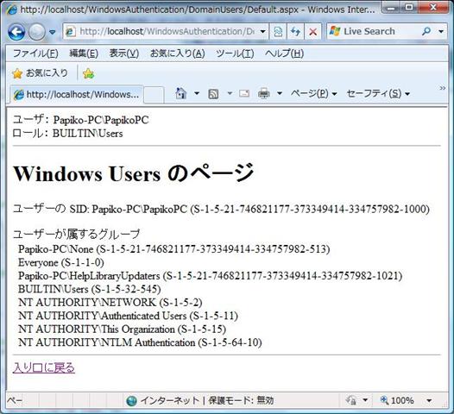Screen dimensions: 454x414
Task: Minimize the Internet Explorer window
Action: (391, 8)
